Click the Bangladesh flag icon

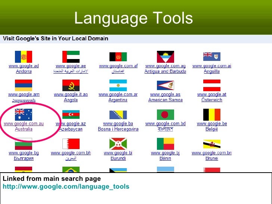tap(165, 115)
